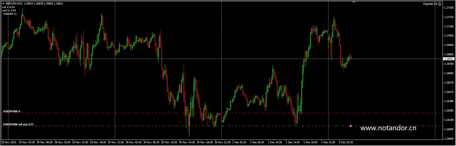Viewport: 456px width, 146px height.
Task: Click the 28 Nov 2023 date label
Action: pyautogui.click(x=9, y=142)
